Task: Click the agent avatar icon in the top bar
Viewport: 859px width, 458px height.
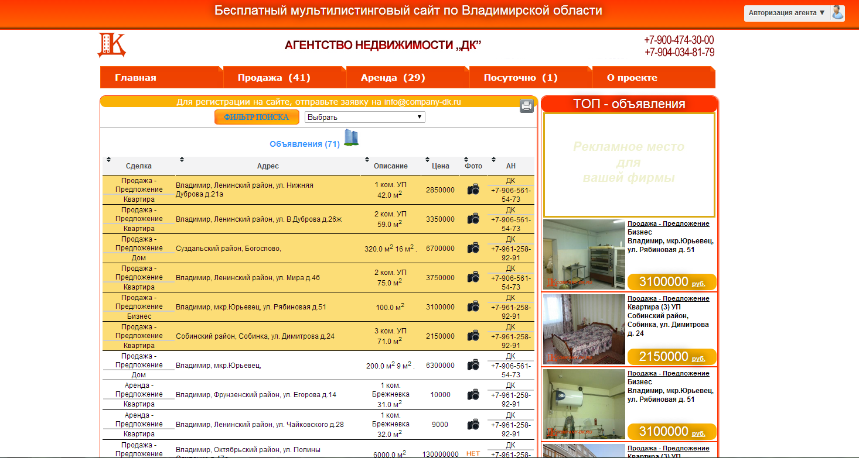Action: pyautogui.click(x=838, y=12)
